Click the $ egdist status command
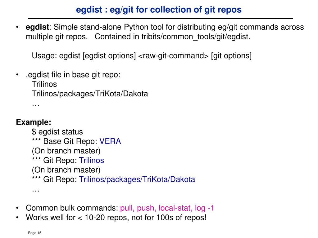Screen dimensions: 318x238 coord(57,132)
